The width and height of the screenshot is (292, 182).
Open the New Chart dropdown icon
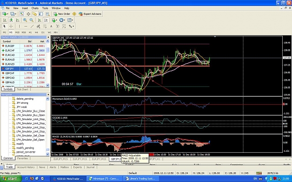[5, 14]
